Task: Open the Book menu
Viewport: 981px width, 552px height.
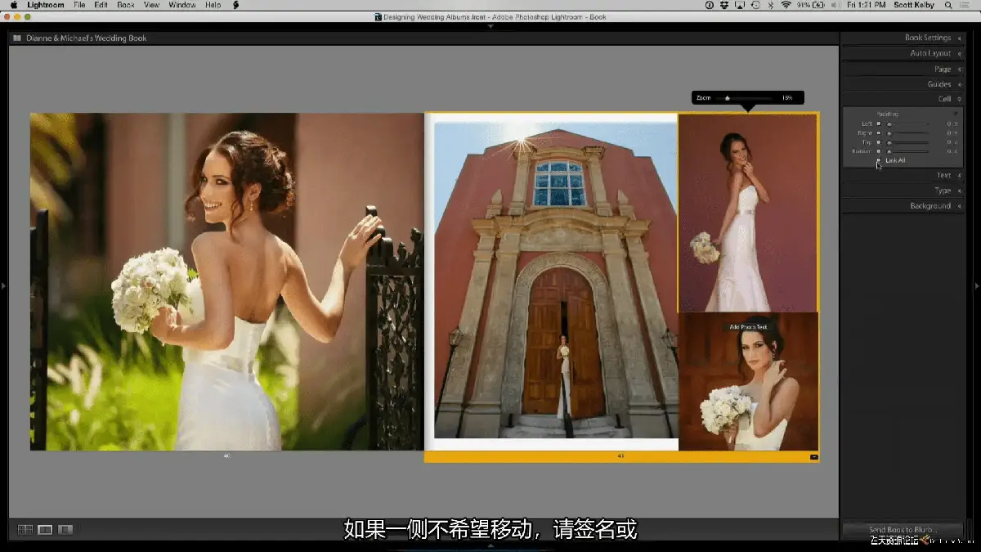Action: [126, 5]
